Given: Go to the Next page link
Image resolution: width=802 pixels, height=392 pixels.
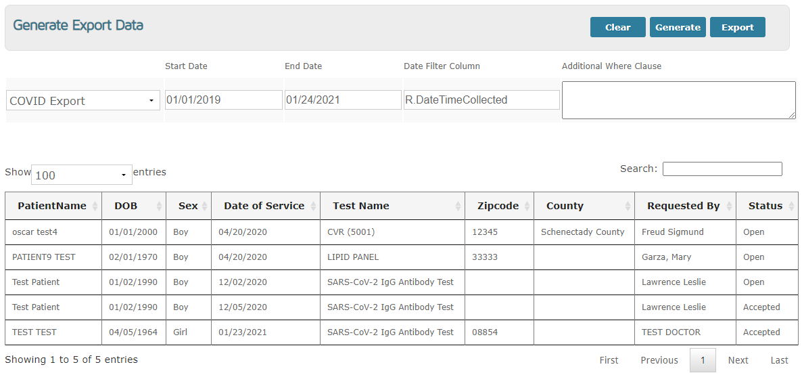Looking at the screenshot, I should (738, 360).
